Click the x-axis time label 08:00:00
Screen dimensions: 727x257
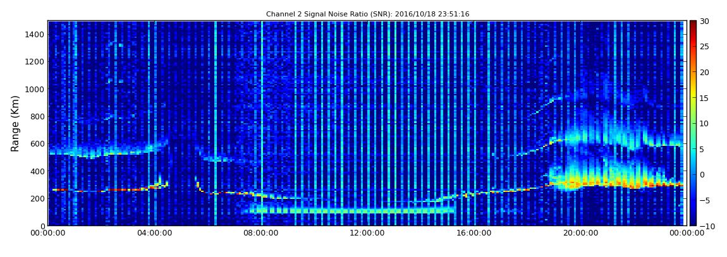tap(260, 234)
